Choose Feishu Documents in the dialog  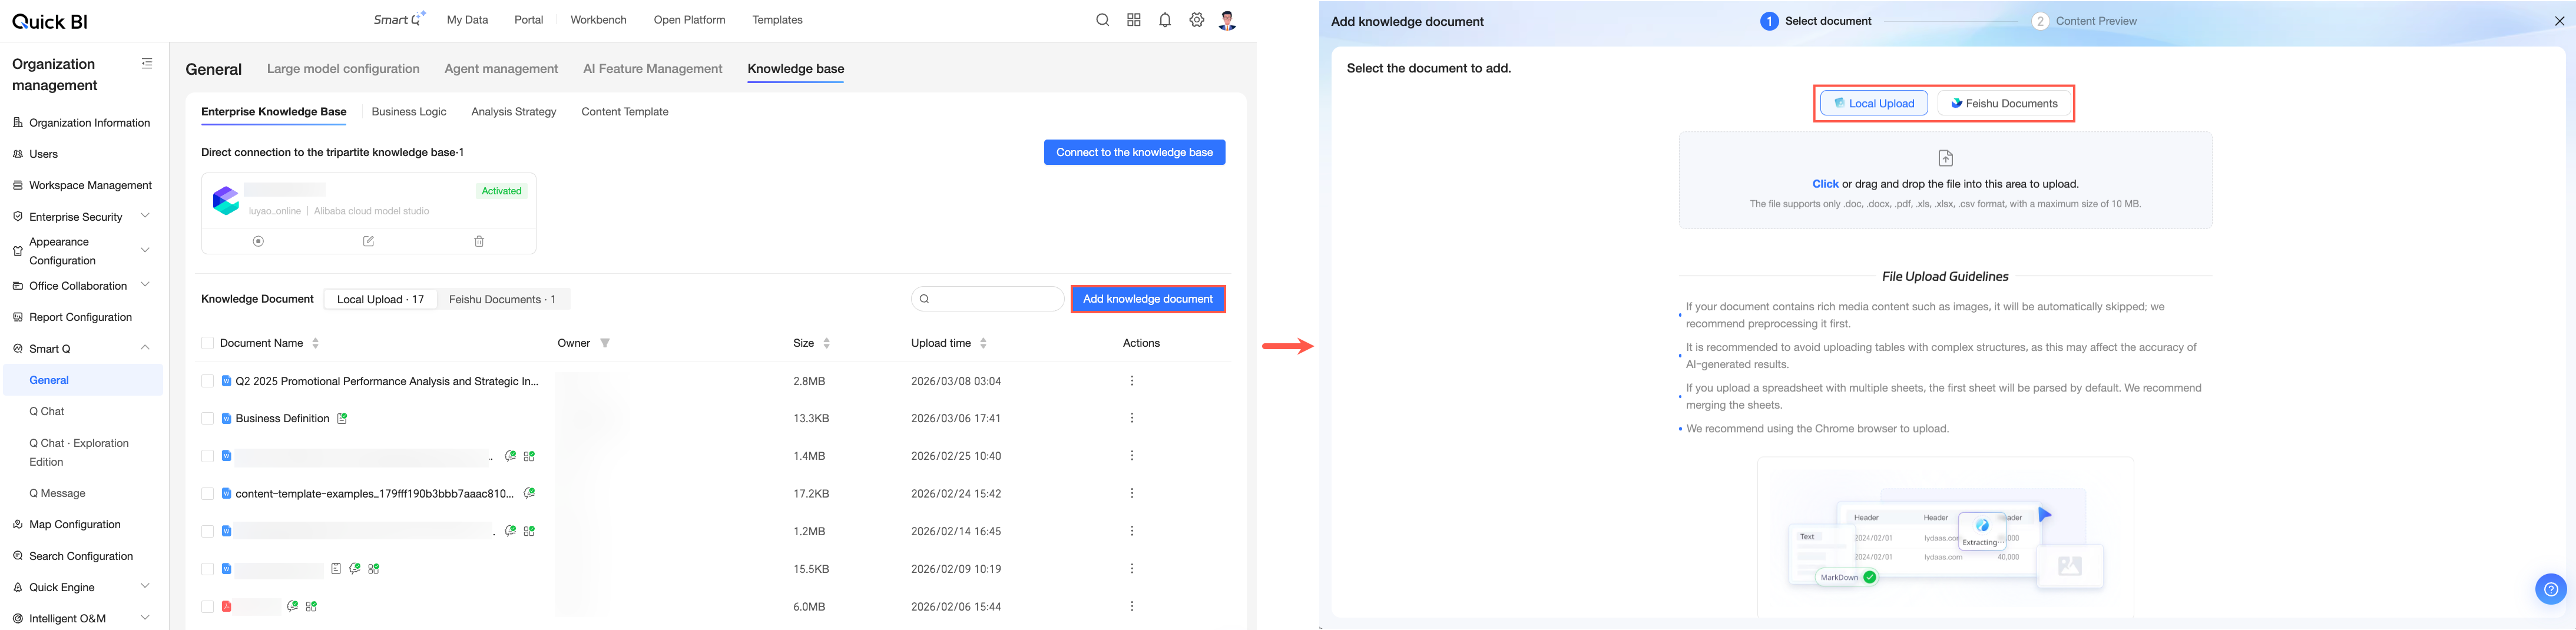(2004, 103)
